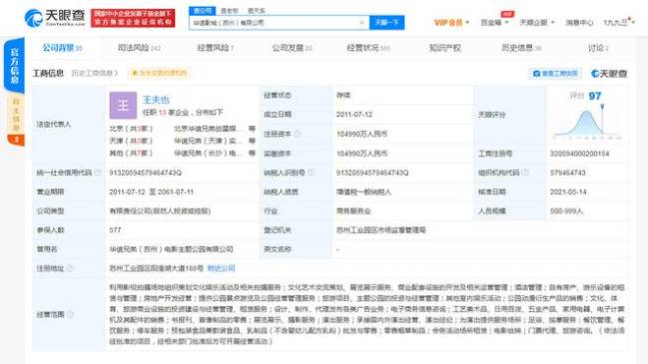Select the orange 自主信息 side tab
The image size is (648, 364).
click(x=16, y=120)
